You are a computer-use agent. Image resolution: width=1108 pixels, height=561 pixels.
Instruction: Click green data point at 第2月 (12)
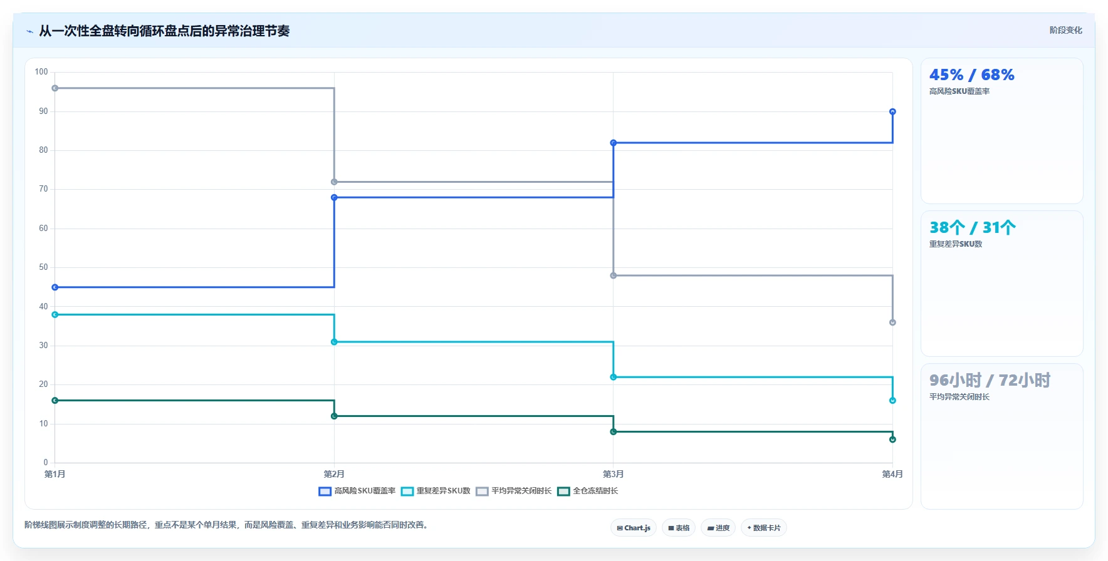(334, 416)
